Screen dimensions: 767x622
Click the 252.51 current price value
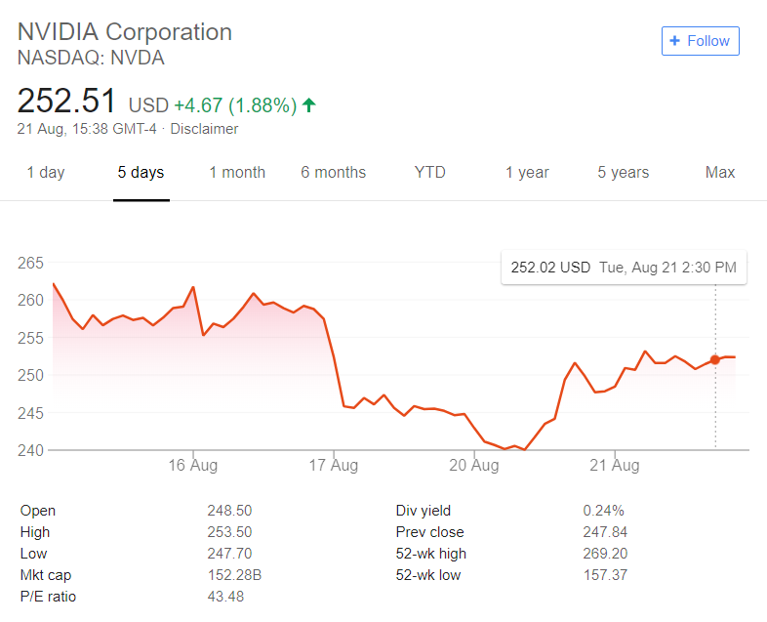(66, 101)
